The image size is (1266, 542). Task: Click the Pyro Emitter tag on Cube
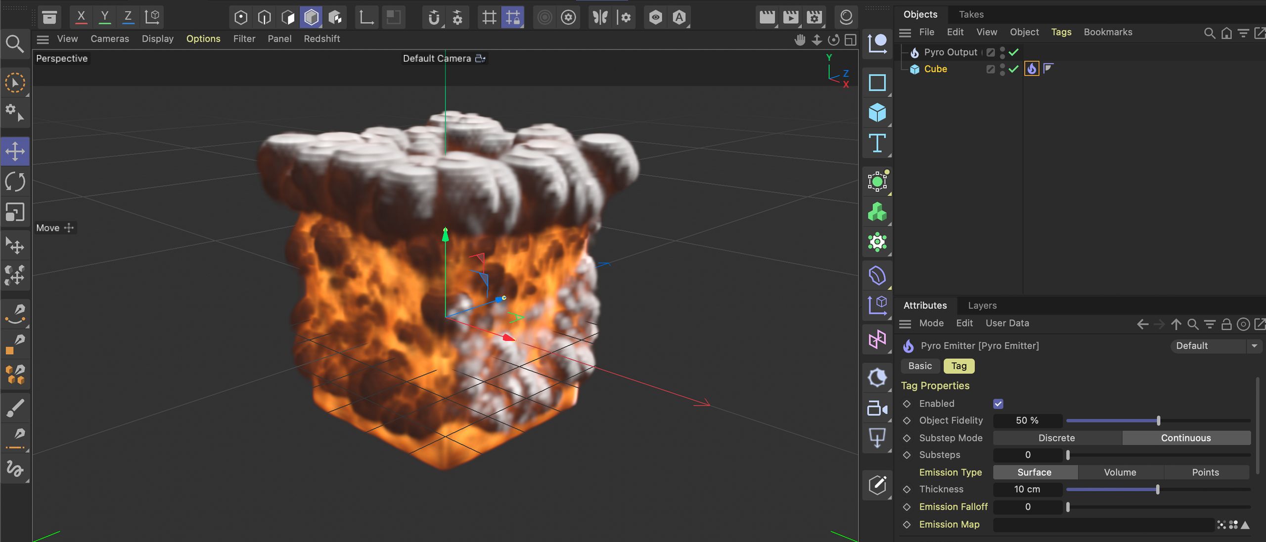pyautogui.click(x=1032, y=69)
